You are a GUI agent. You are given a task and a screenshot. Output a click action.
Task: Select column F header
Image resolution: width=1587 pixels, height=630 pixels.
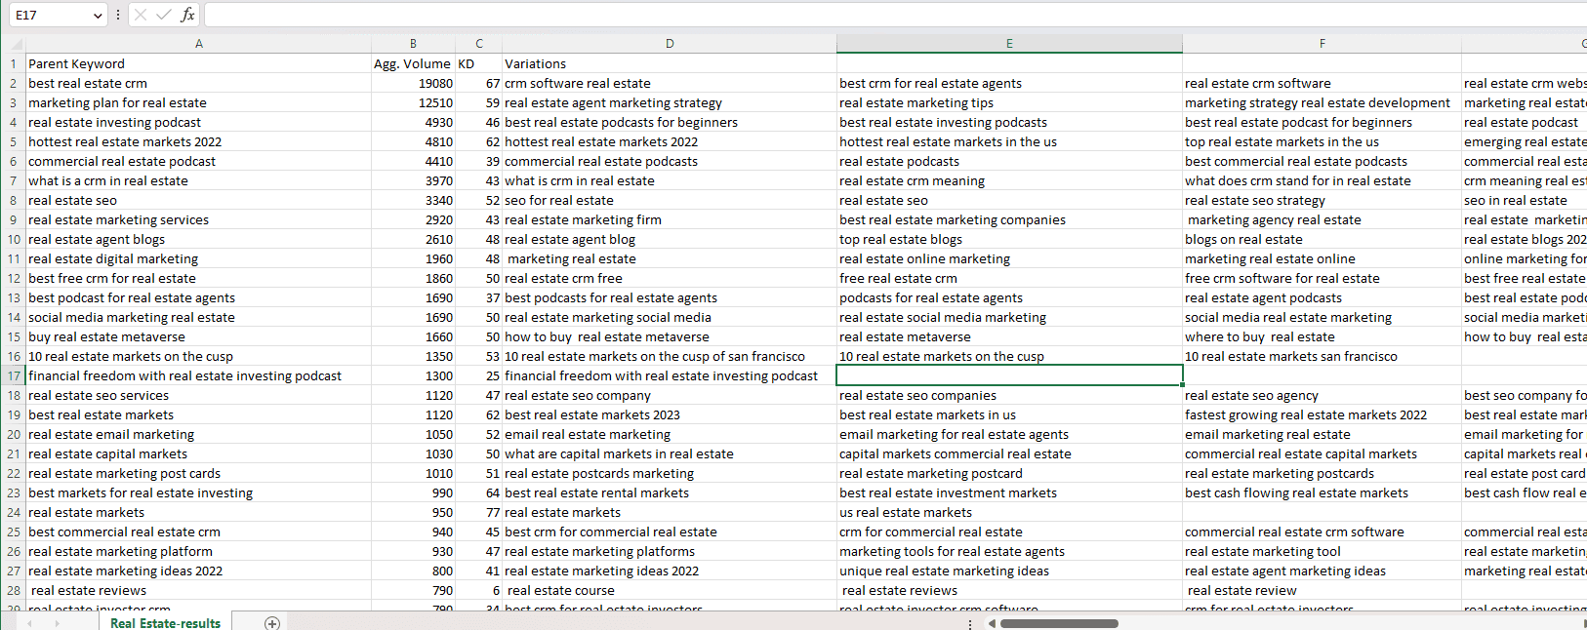tap(1322, 44)
